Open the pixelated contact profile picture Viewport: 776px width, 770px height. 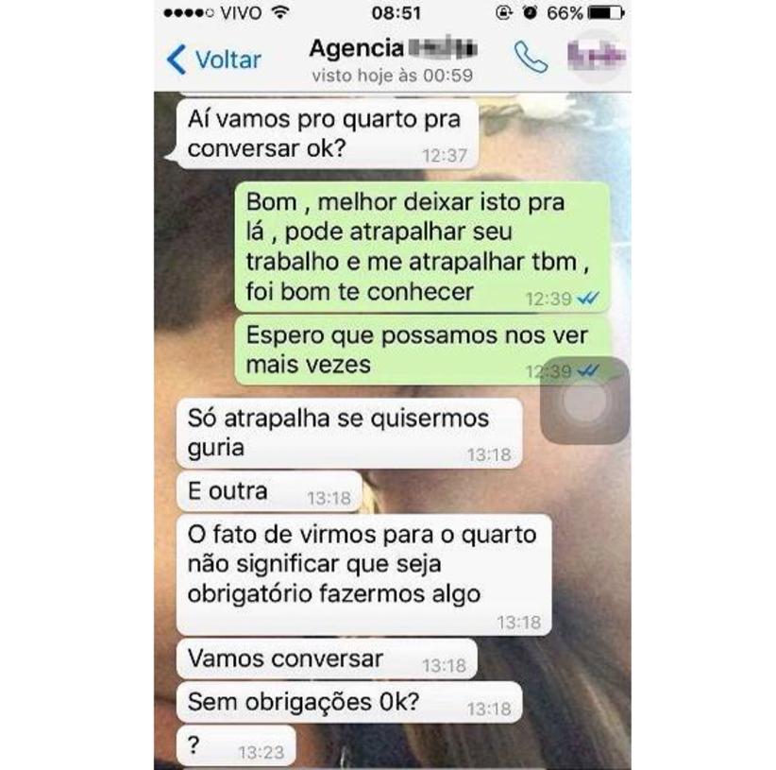click(597, 56)
